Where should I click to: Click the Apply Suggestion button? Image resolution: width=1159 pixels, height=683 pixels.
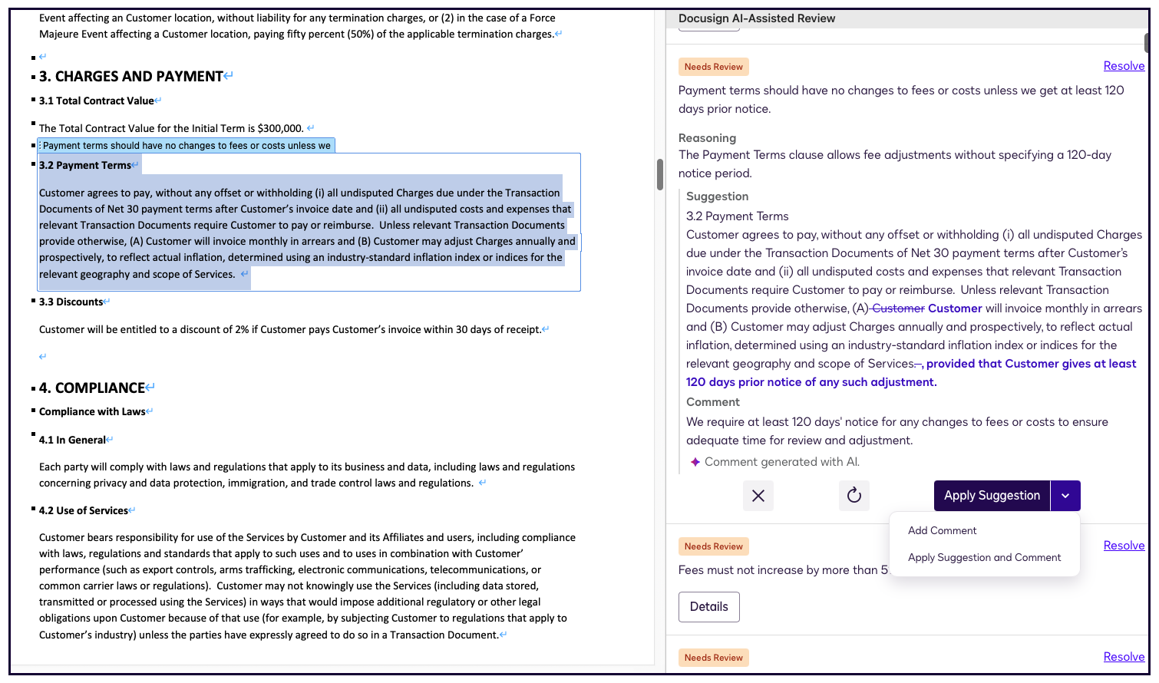tap(992, 496)
